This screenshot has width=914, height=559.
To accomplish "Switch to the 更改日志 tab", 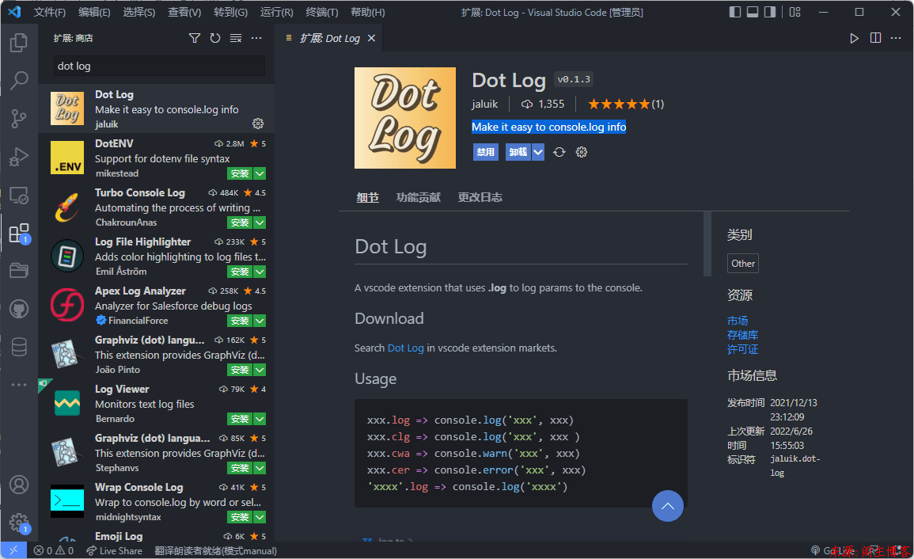I will [x=480, y=197].
